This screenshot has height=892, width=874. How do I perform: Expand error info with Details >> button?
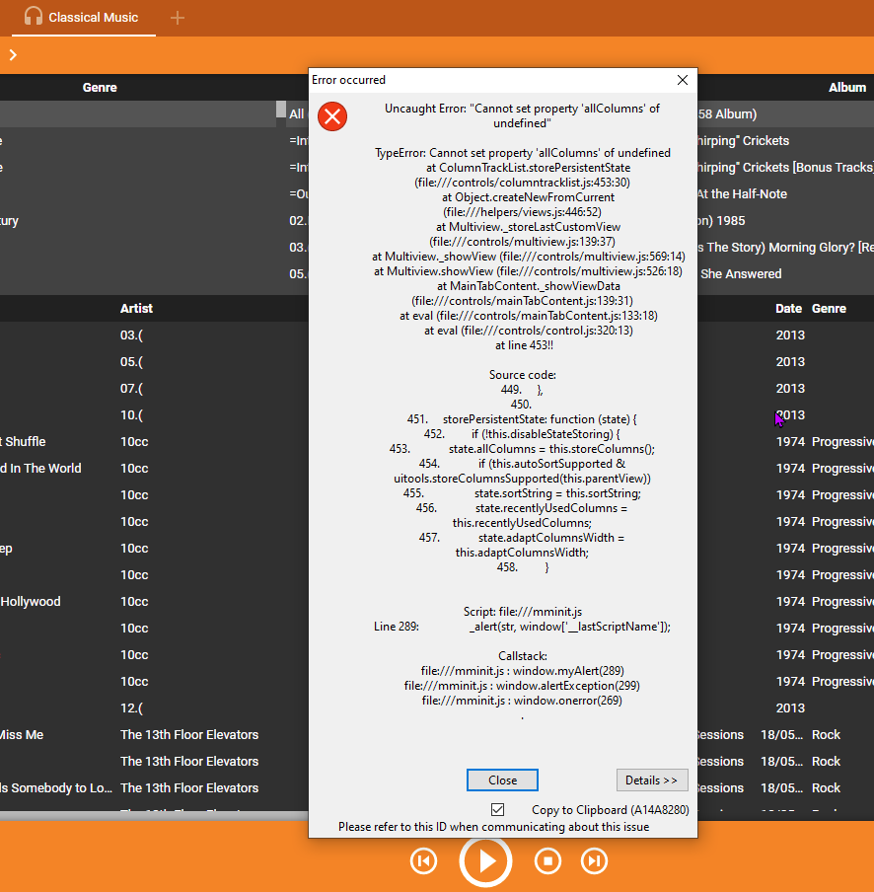(x=651, y=780)
